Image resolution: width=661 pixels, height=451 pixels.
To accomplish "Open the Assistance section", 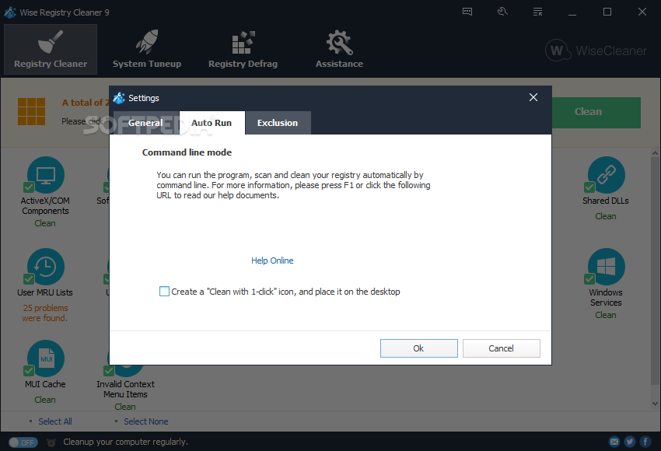I will pos(339,50).
